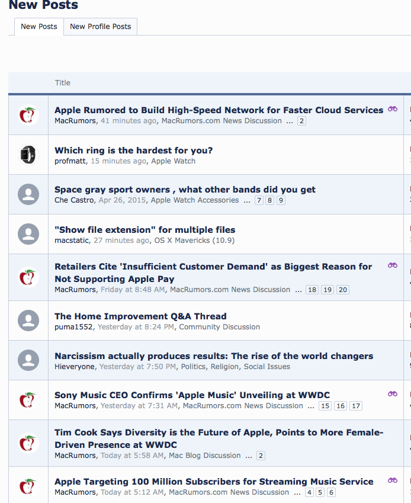Image resolution: width=411 pixels, height=503 pixels.
Task: Open MacRumors avatar beside High-Speed Network thread
Action: tap(28, 115)
